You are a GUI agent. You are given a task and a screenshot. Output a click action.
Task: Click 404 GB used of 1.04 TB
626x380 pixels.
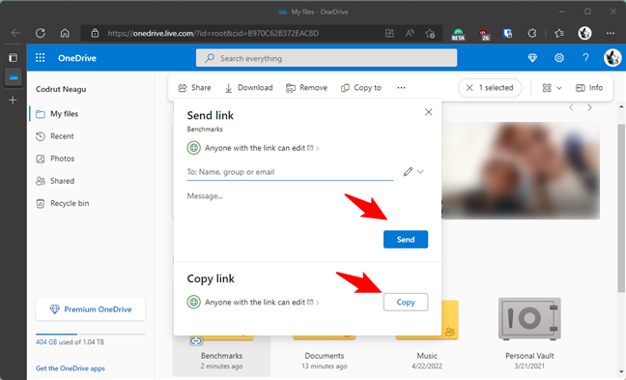(70, 342)
